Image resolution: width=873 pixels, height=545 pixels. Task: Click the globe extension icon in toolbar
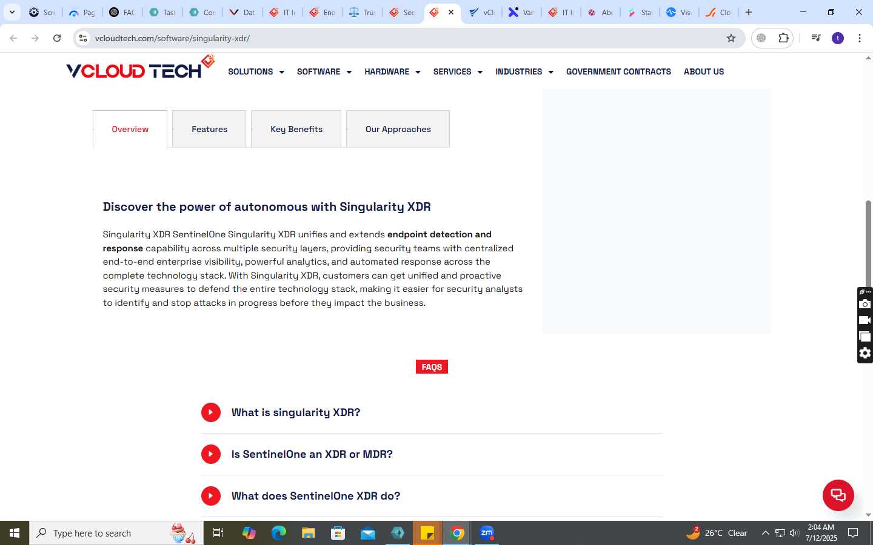click(x=761, y=38)
